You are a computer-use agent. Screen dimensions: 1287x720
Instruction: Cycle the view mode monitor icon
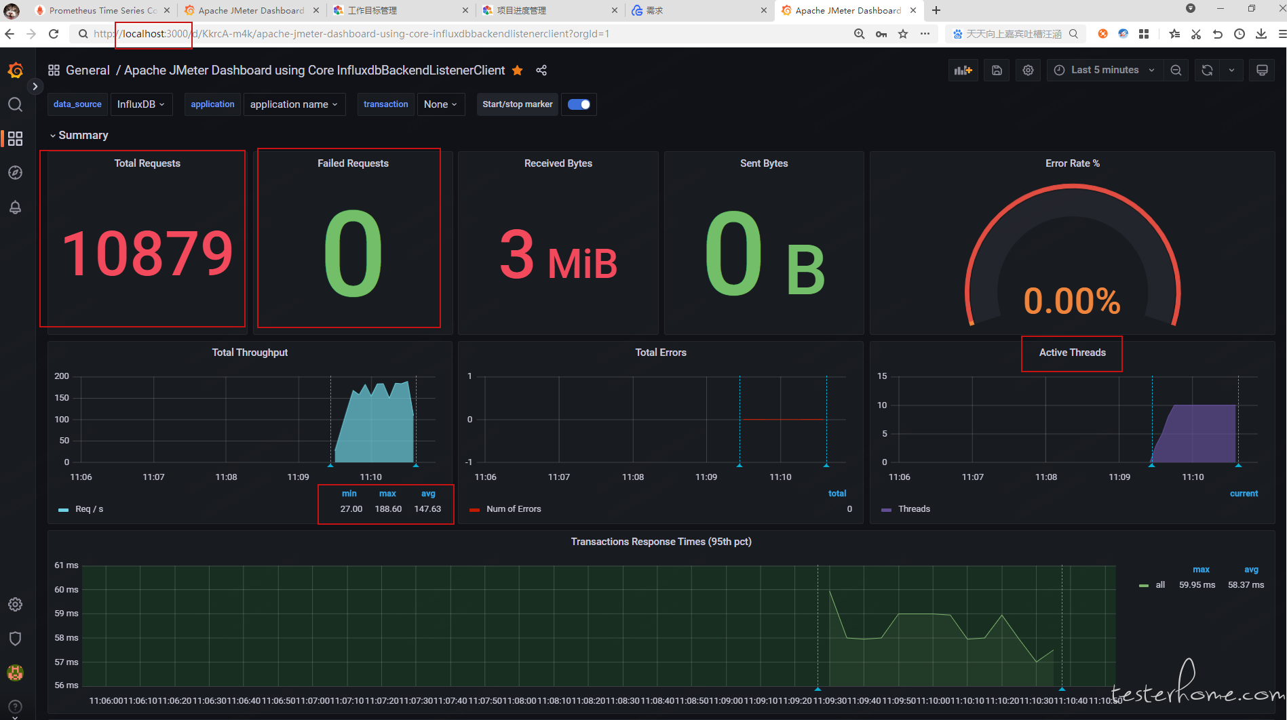tap(1262, 71)
